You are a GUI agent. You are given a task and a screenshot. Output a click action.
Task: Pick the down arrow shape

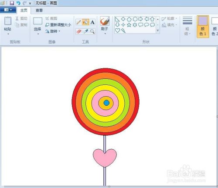[117, 25]
